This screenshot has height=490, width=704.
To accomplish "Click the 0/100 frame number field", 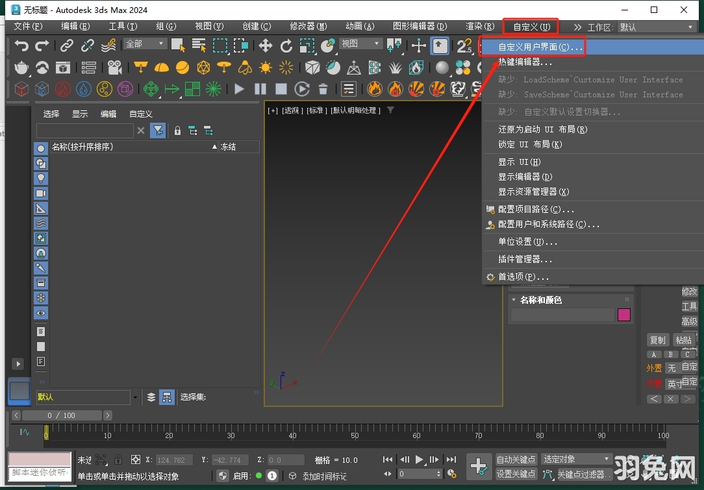I will (62, 415).
